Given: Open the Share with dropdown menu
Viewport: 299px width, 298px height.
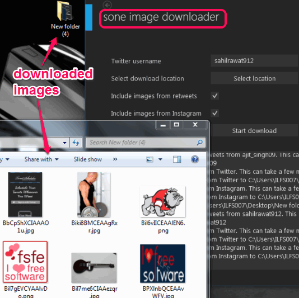Looking at the screenshot, I should (41, 159).
